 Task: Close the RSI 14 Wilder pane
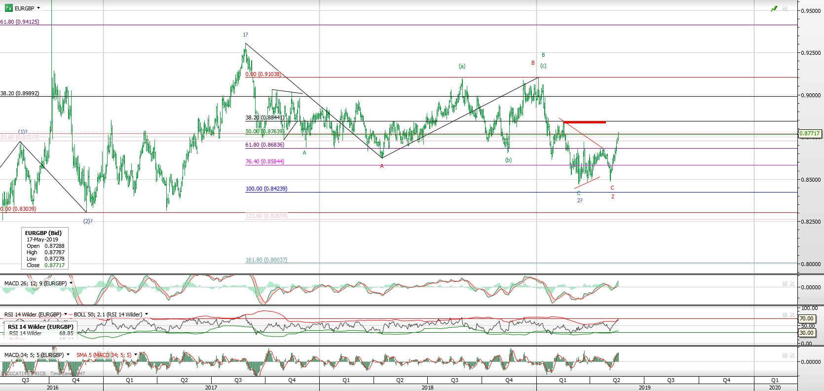tap(792, 315)
